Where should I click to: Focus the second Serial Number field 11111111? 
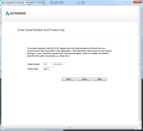60,64
